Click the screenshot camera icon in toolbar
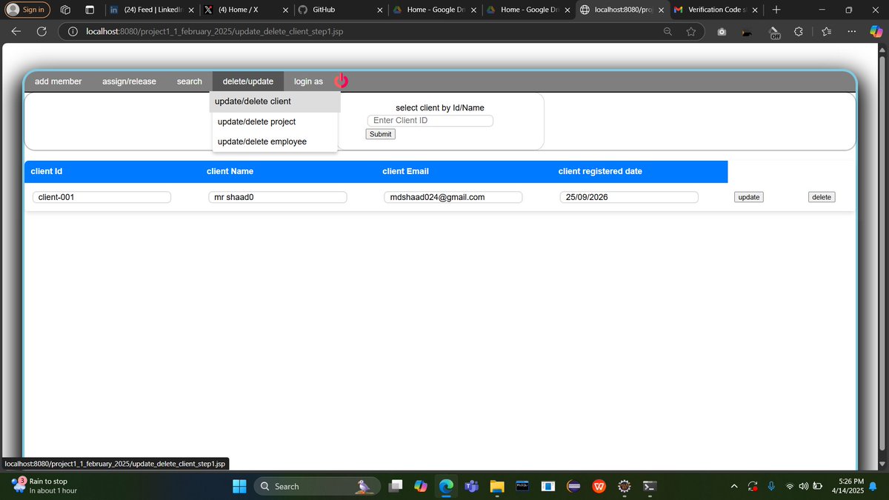The image size is (889, 500). point(722,32)
